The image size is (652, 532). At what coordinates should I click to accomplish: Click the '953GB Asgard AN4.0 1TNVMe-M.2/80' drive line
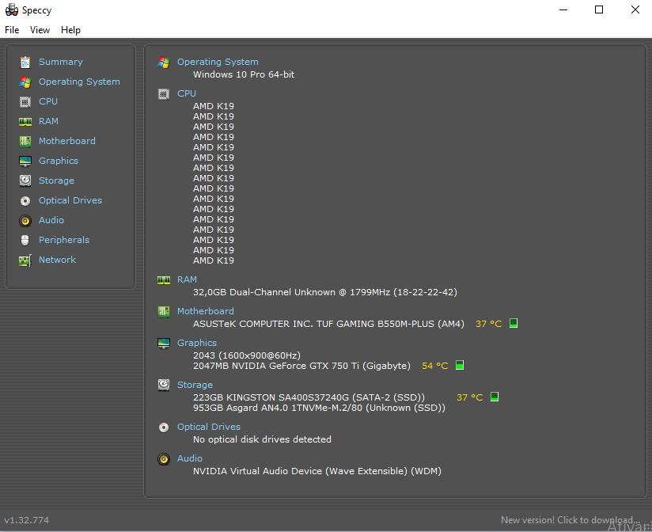point(319,408)
